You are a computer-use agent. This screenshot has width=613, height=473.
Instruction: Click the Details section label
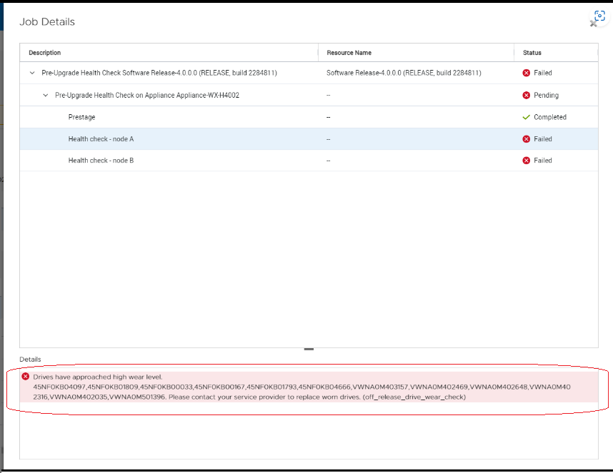[x=30, y=360]
